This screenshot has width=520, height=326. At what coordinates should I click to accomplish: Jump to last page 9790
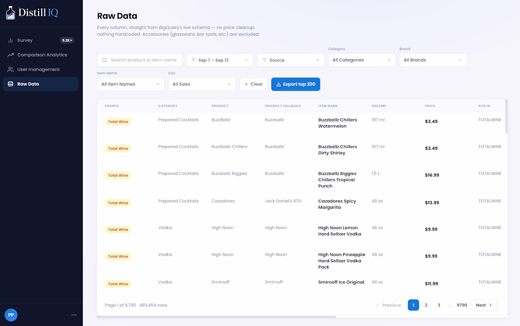pos(462,305)
